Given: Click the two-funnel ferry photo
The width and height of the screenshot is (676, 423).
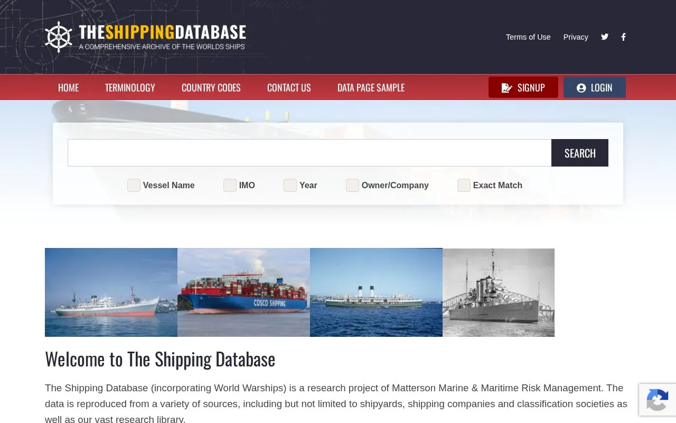Looking at the screenshot, I should point(376,292).
